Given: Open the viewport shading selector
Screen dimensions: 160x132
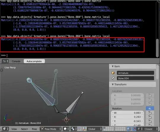Looking at the screenshot, I should (66, 129).
